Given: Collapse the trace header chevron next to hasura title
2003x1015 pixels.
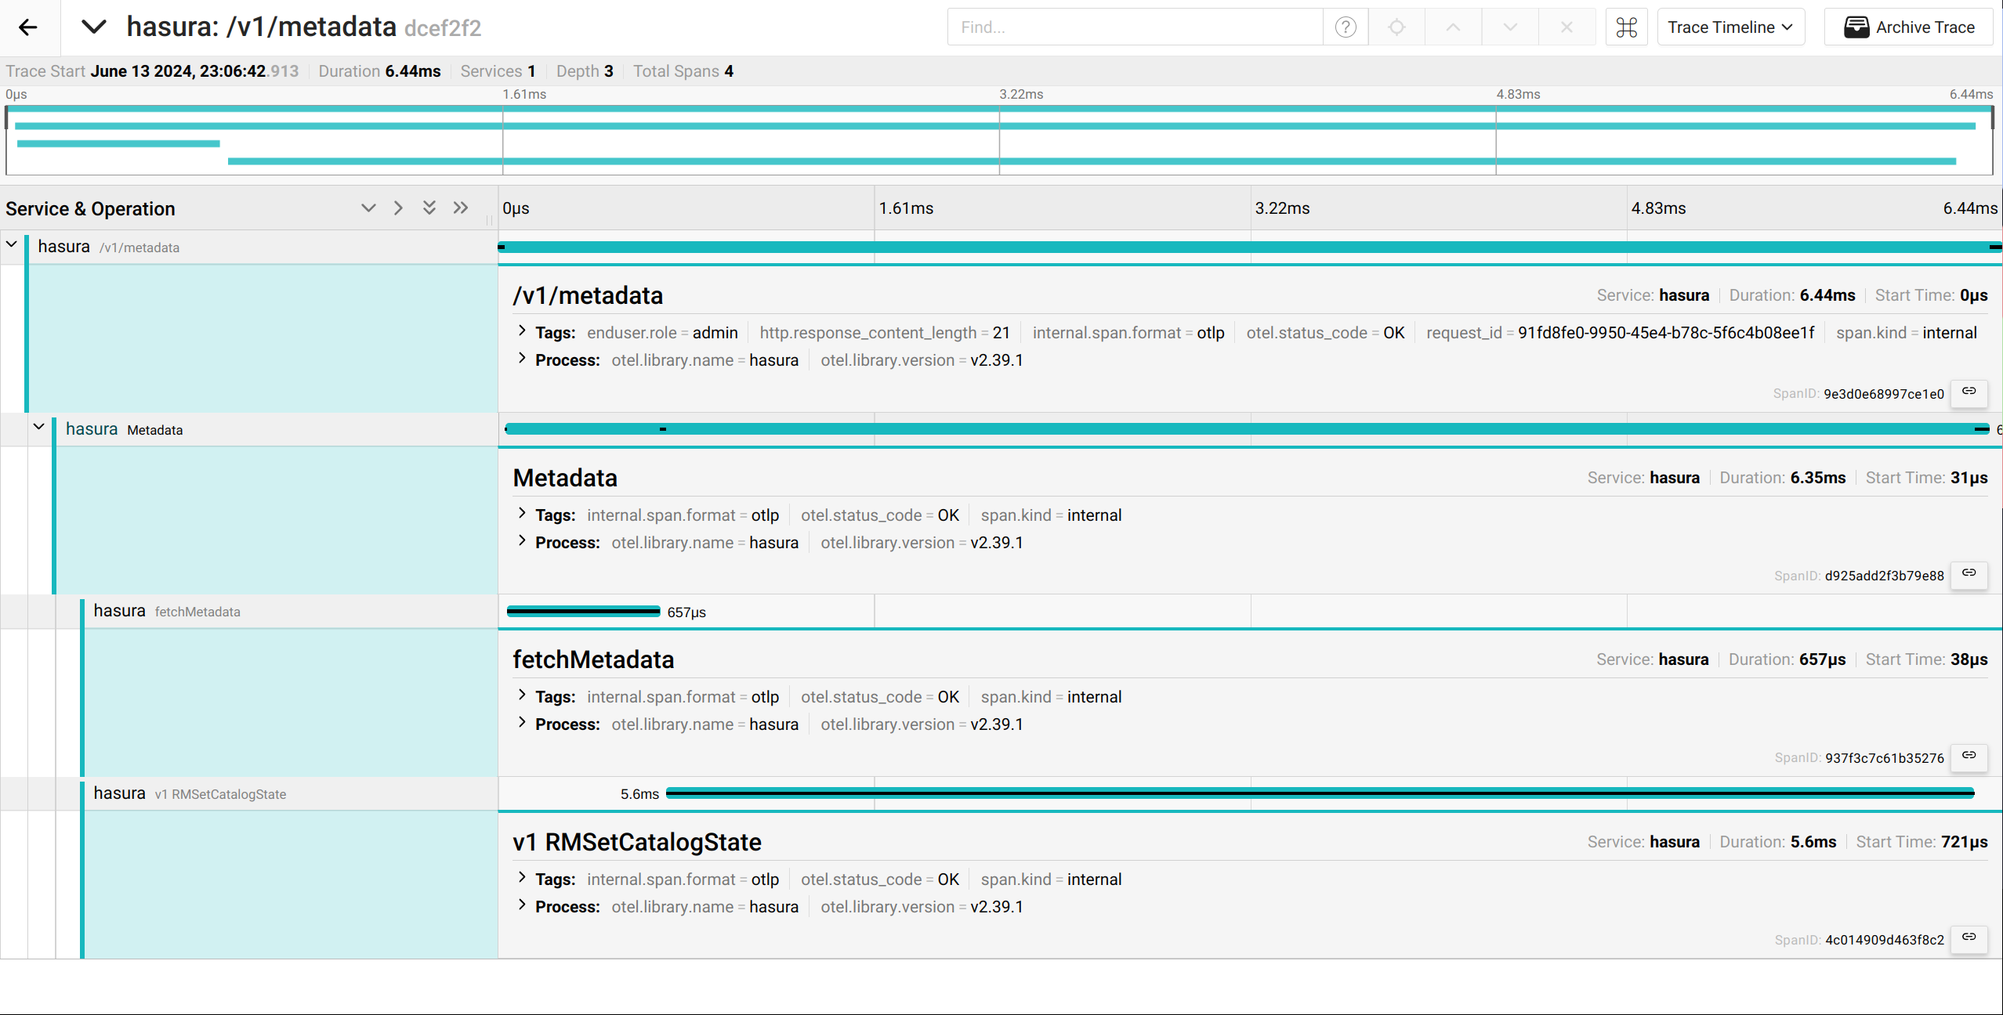Looking at the screenshot, I should (94, 27).
